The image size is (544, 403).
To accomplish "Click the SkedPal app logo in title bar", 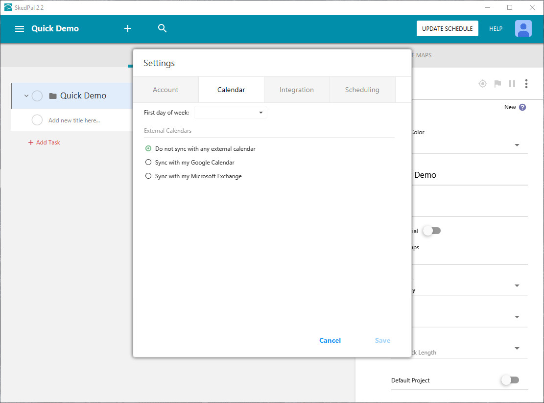I will coord(8,7).
